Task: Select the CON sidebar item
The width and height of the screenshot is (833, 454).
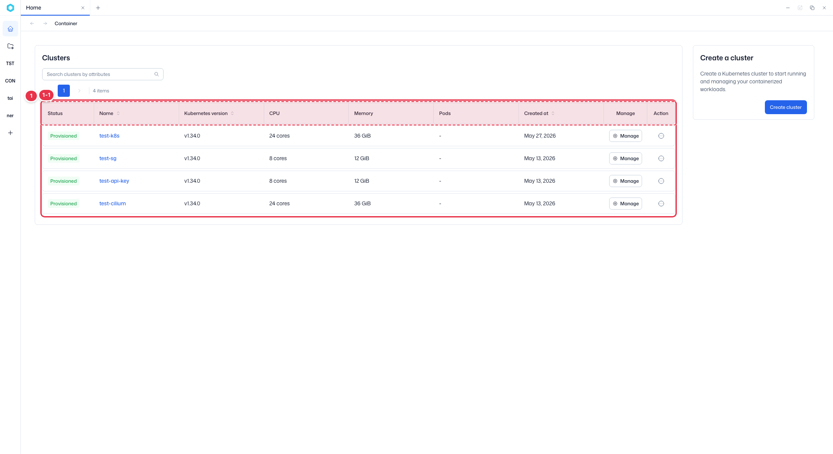Action: [10, 81]
